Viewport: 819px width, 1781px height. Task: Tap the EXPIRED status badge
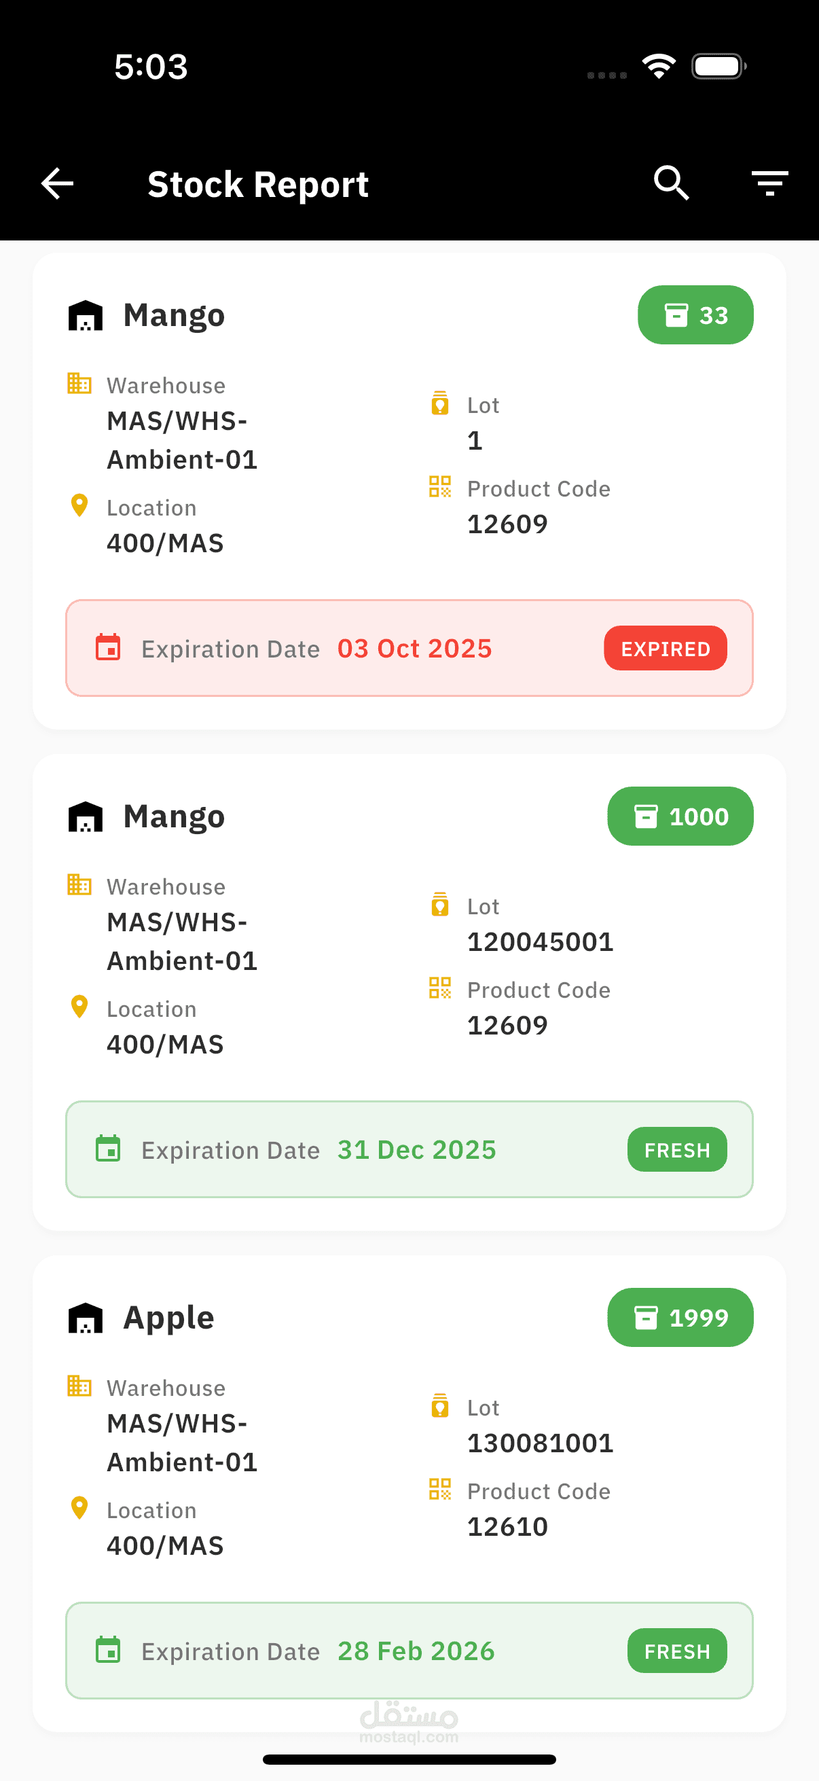click(x=665, y=649)
